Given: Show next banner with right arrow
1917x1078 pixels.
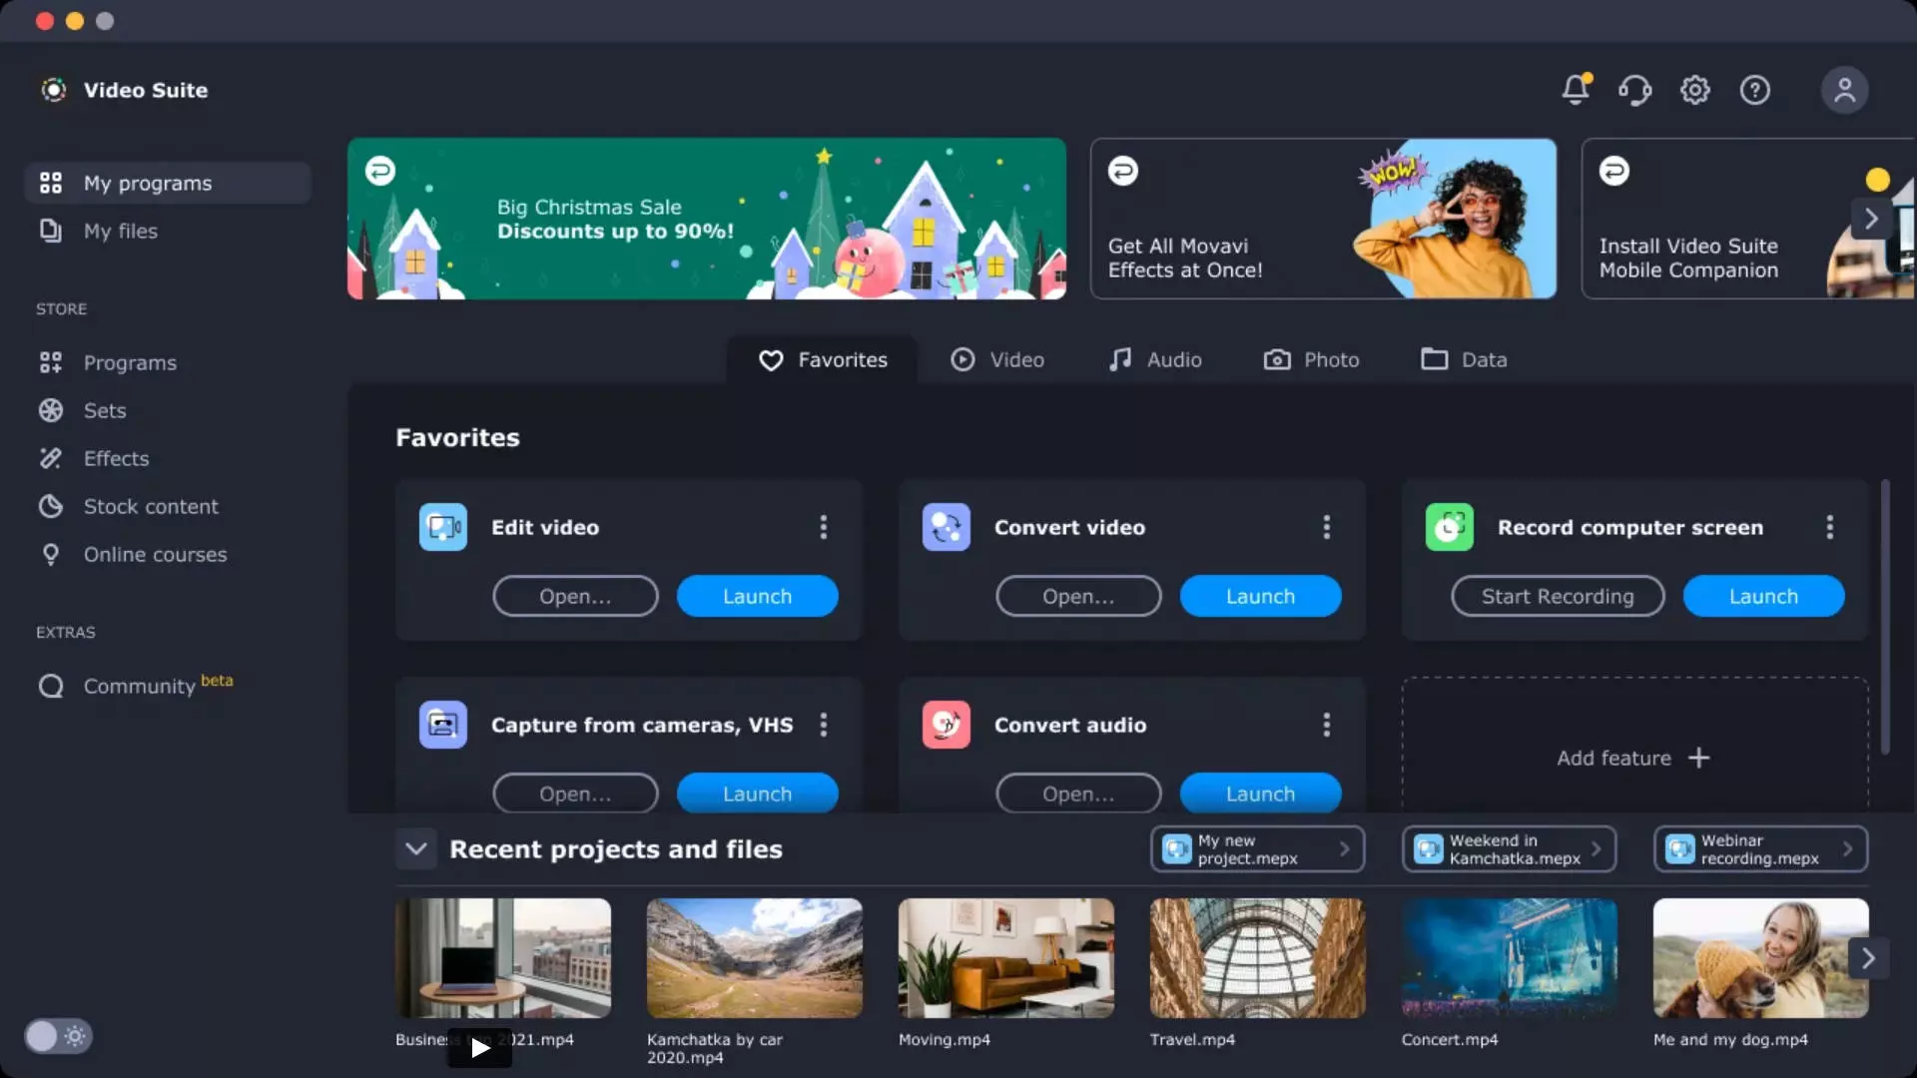Looking at the screenshot, I should [1870, 219].
